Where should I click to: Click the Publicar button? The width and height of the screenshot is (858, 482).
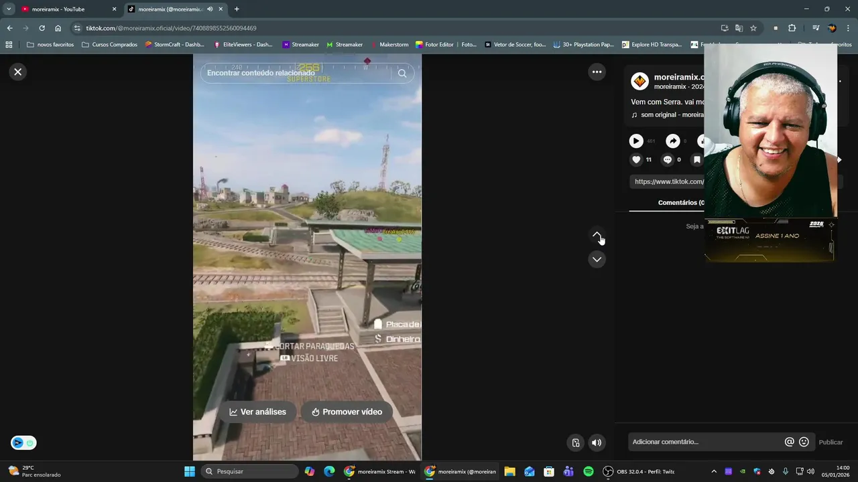[x=831, y=442]
